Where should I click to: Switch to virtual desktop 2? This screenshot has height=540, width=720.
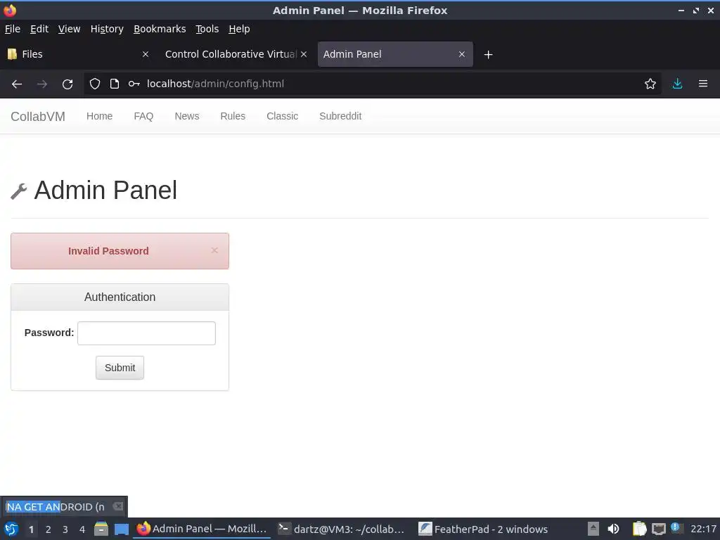(x=49, y=529)
